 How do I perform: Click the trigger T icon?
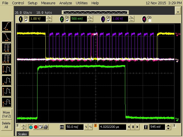pos(146,126)
